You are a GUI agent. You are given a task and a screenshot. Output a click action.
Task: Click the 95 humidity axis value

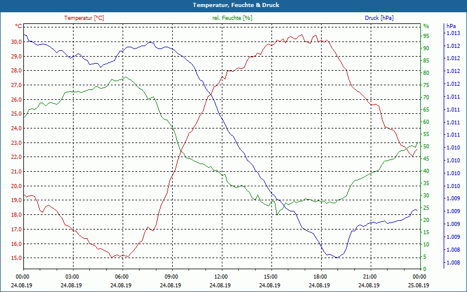426,36
